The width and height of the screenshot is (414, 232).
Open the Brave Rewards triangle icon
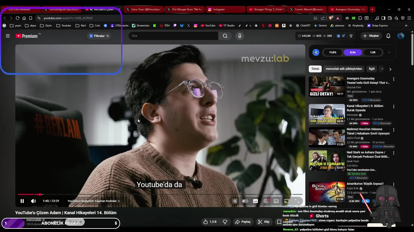338,18
